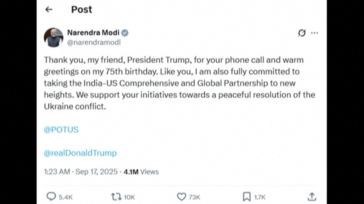Click the 4.1M Views count
This screenshot has width=364, height=204.
point(141,172)
